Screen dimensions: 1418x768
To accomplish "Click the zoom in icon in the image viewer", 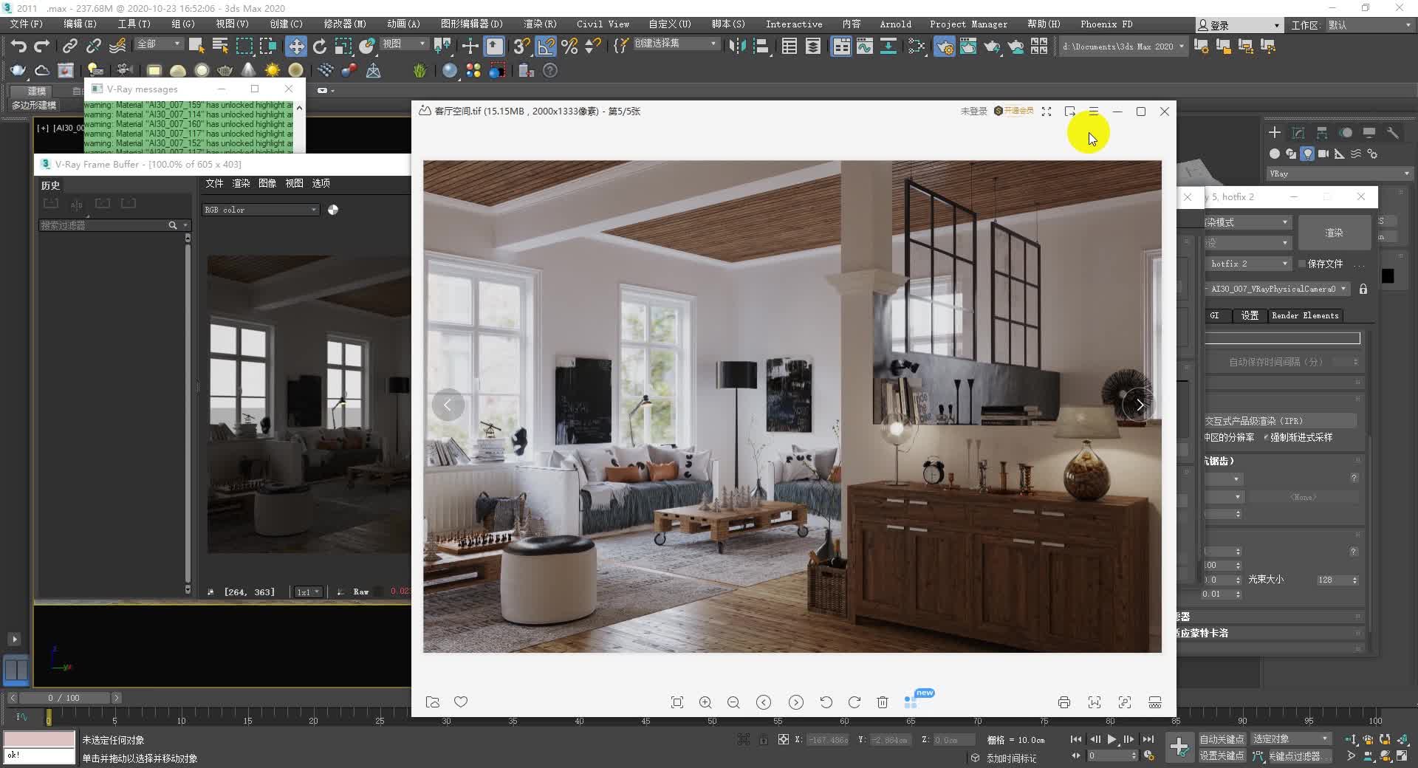I will [705, 702].
